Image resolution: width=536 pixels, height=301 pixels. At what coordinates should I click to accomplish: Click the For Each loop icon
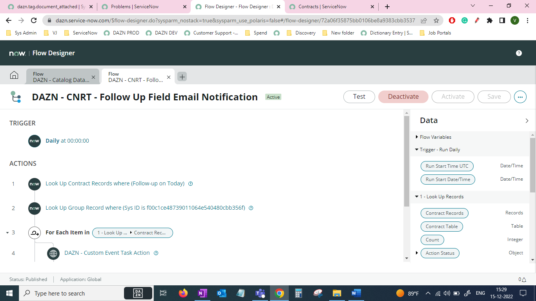coord(35,233)
